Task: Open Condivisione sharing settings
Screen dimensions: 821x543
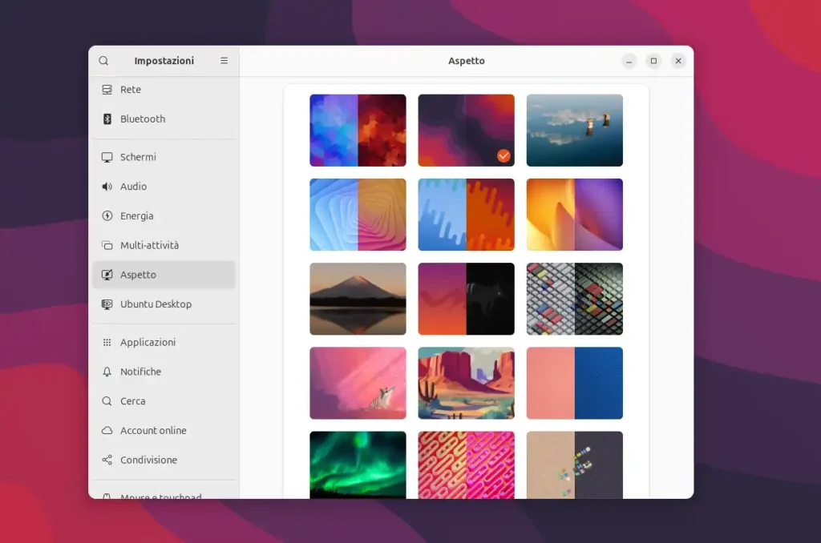Action: point(148,460)
